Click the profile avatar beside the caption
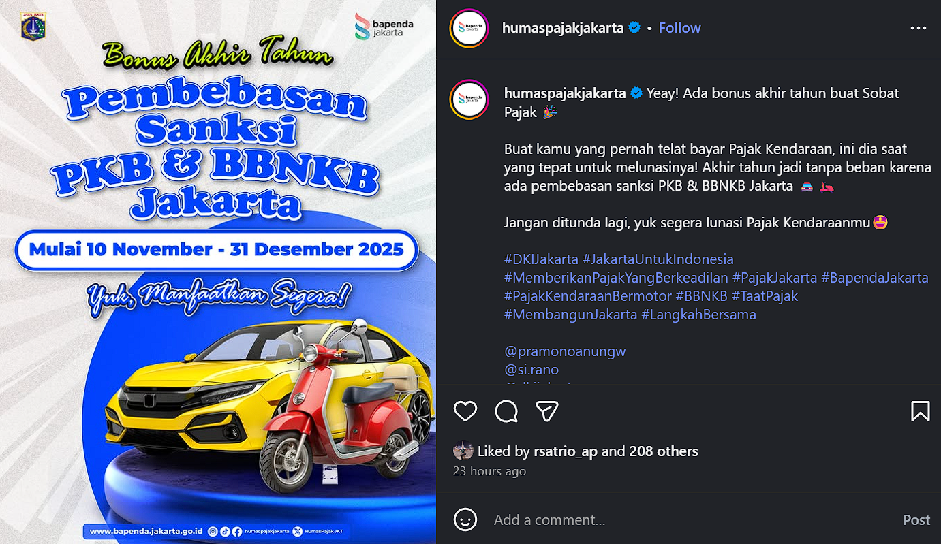The image size is (941, 544). click(469, 100)
